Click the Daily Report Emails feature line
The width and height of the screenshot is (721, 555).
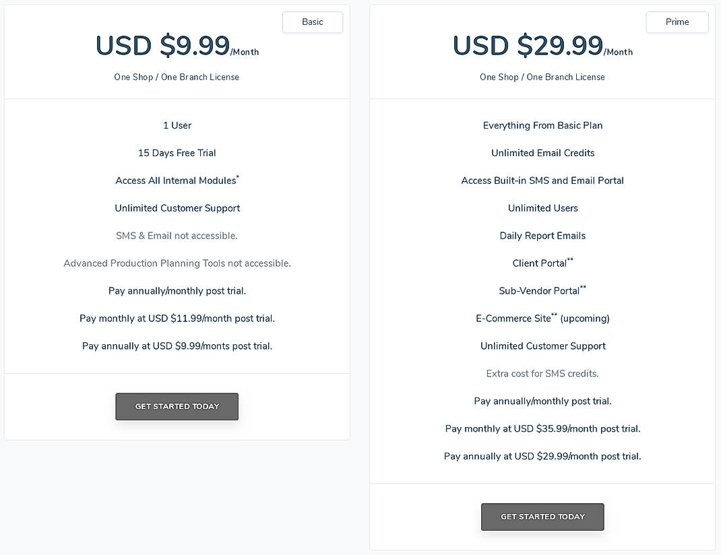pos(542,236)
